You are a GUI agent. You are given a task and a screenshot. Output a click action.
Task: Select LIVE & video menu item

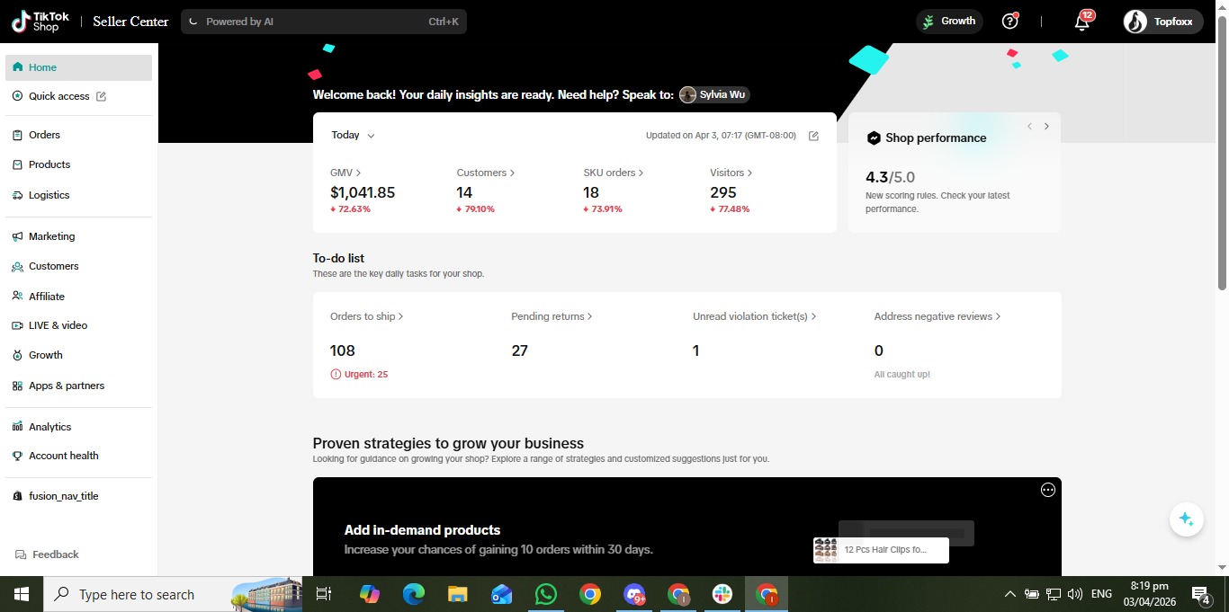[x=58, y=325]
